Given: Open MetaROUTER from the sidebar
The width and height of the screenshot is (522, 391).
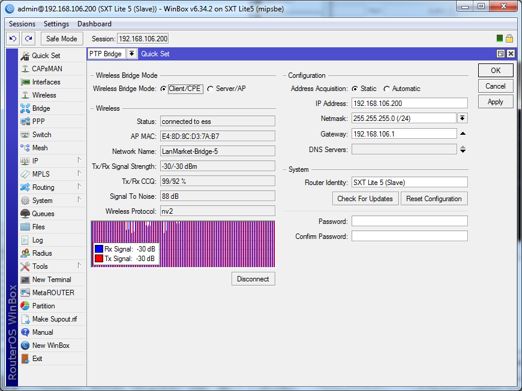Looking at the screenshot, I should [x=52, y=293].
